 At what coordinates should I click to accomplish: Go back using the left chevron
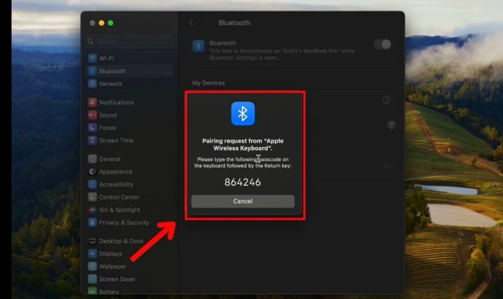click(191, 23)
